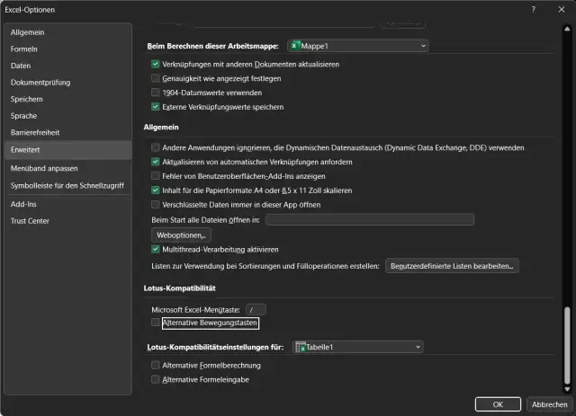This screenshot has width=576, height=416.
Task: Switch to the Speichern category
Action: 27,99
